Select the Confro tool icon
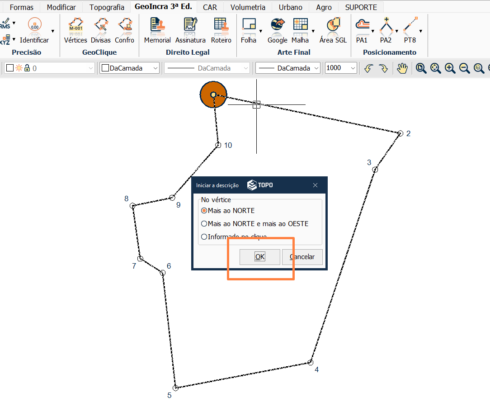The image size is (490, 402). click(124, 27)
